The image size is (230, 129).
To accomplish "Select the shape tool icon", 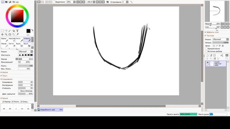I will tap(14, 31).
